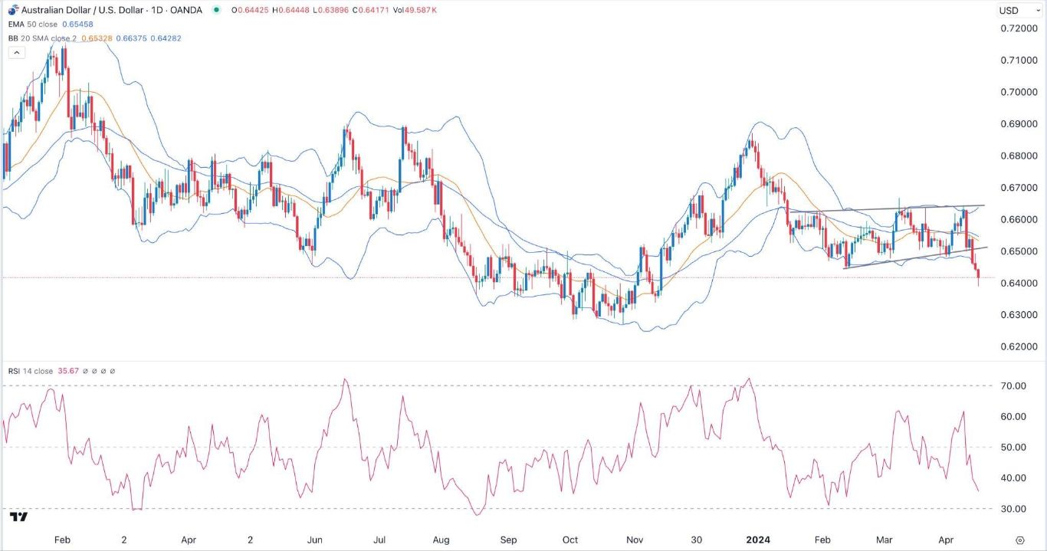
Task: Select the RSI 14 close indicator label
Action: 29,371
